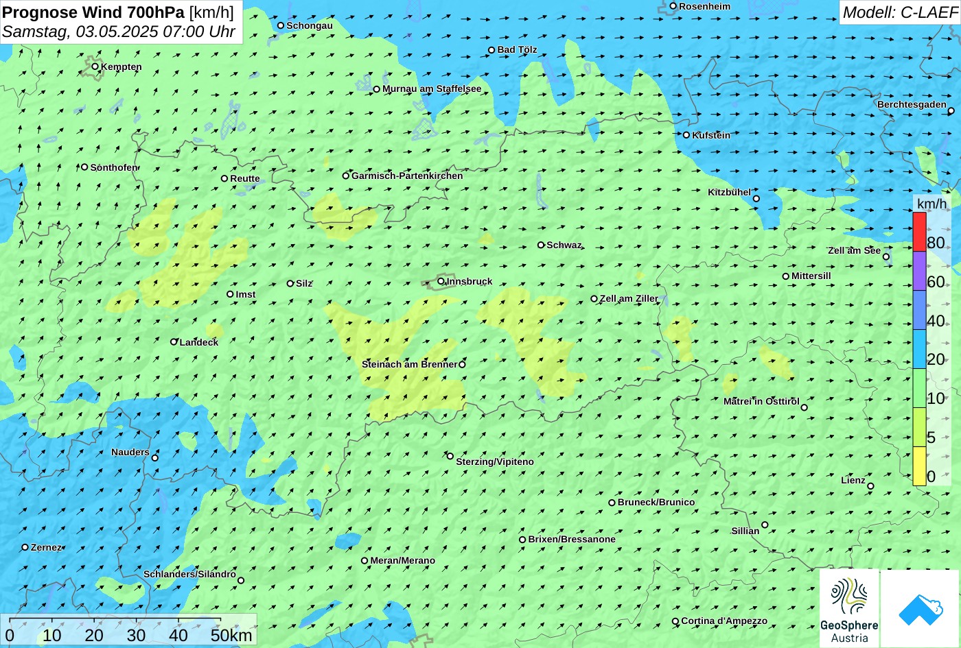Screen dimensions: 961x648
Task: Click the Brixen/Bressanone label
Action: click(x=572, y=539)
